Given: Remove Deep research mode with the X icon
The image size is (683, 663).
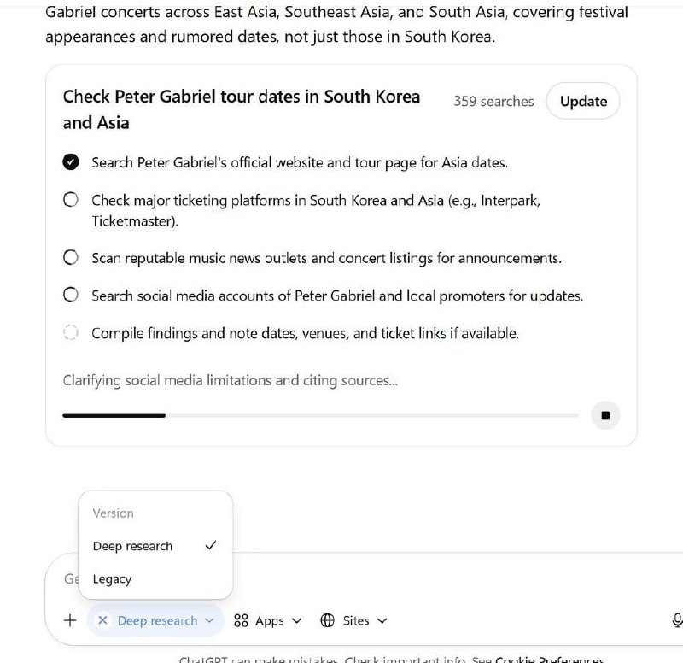Looking at the screenshot, I should 102,621.
